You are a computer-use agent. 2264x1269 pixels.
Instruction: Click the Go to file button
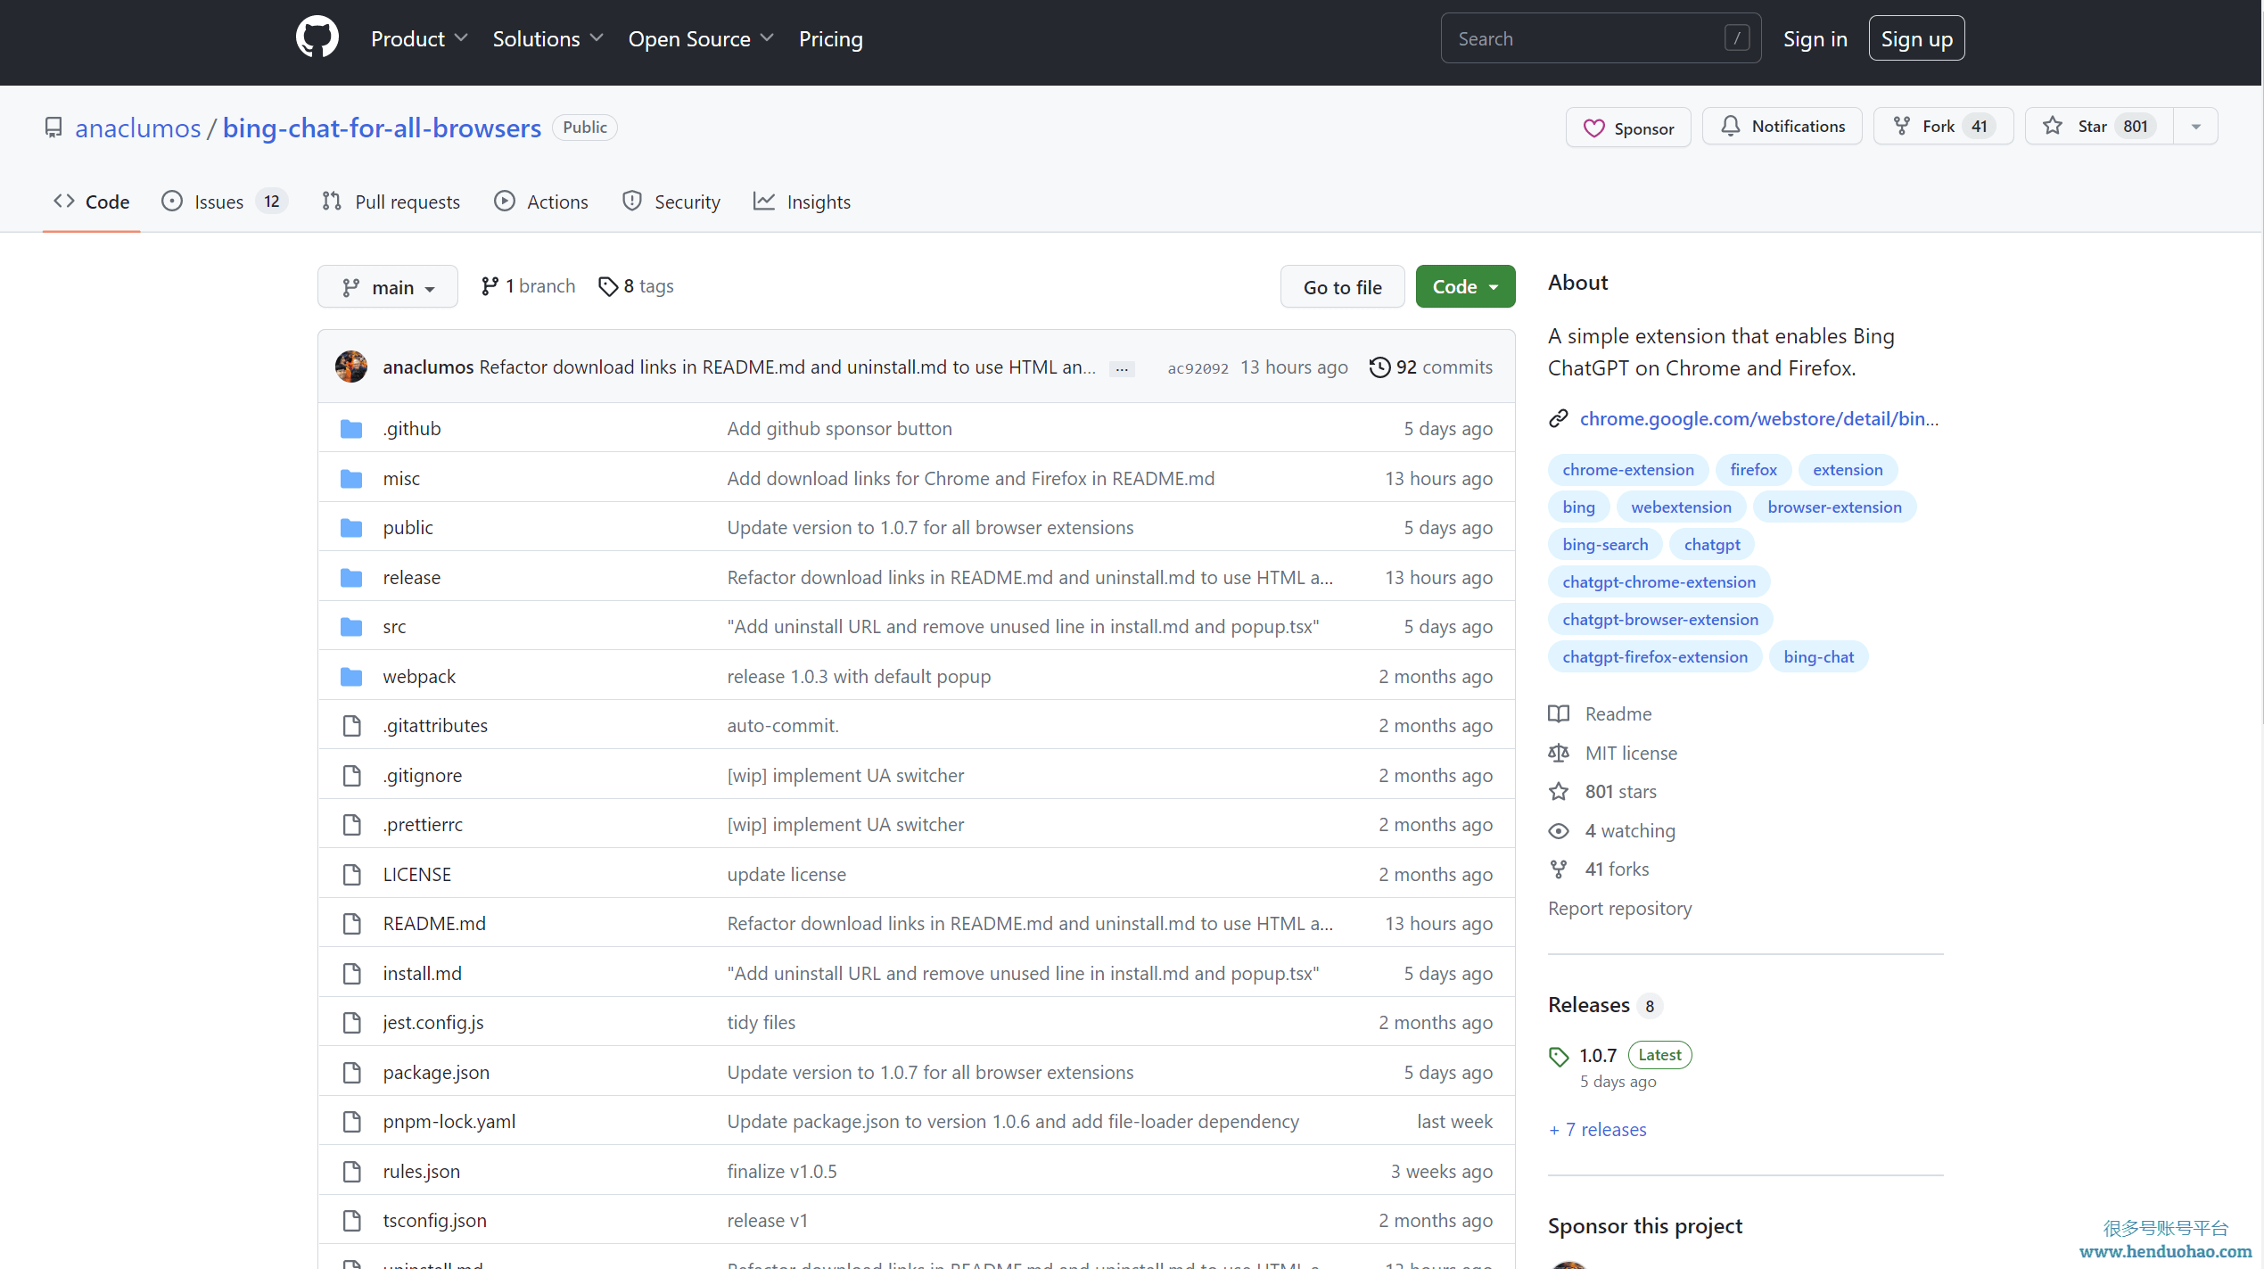pos(1342,287)
